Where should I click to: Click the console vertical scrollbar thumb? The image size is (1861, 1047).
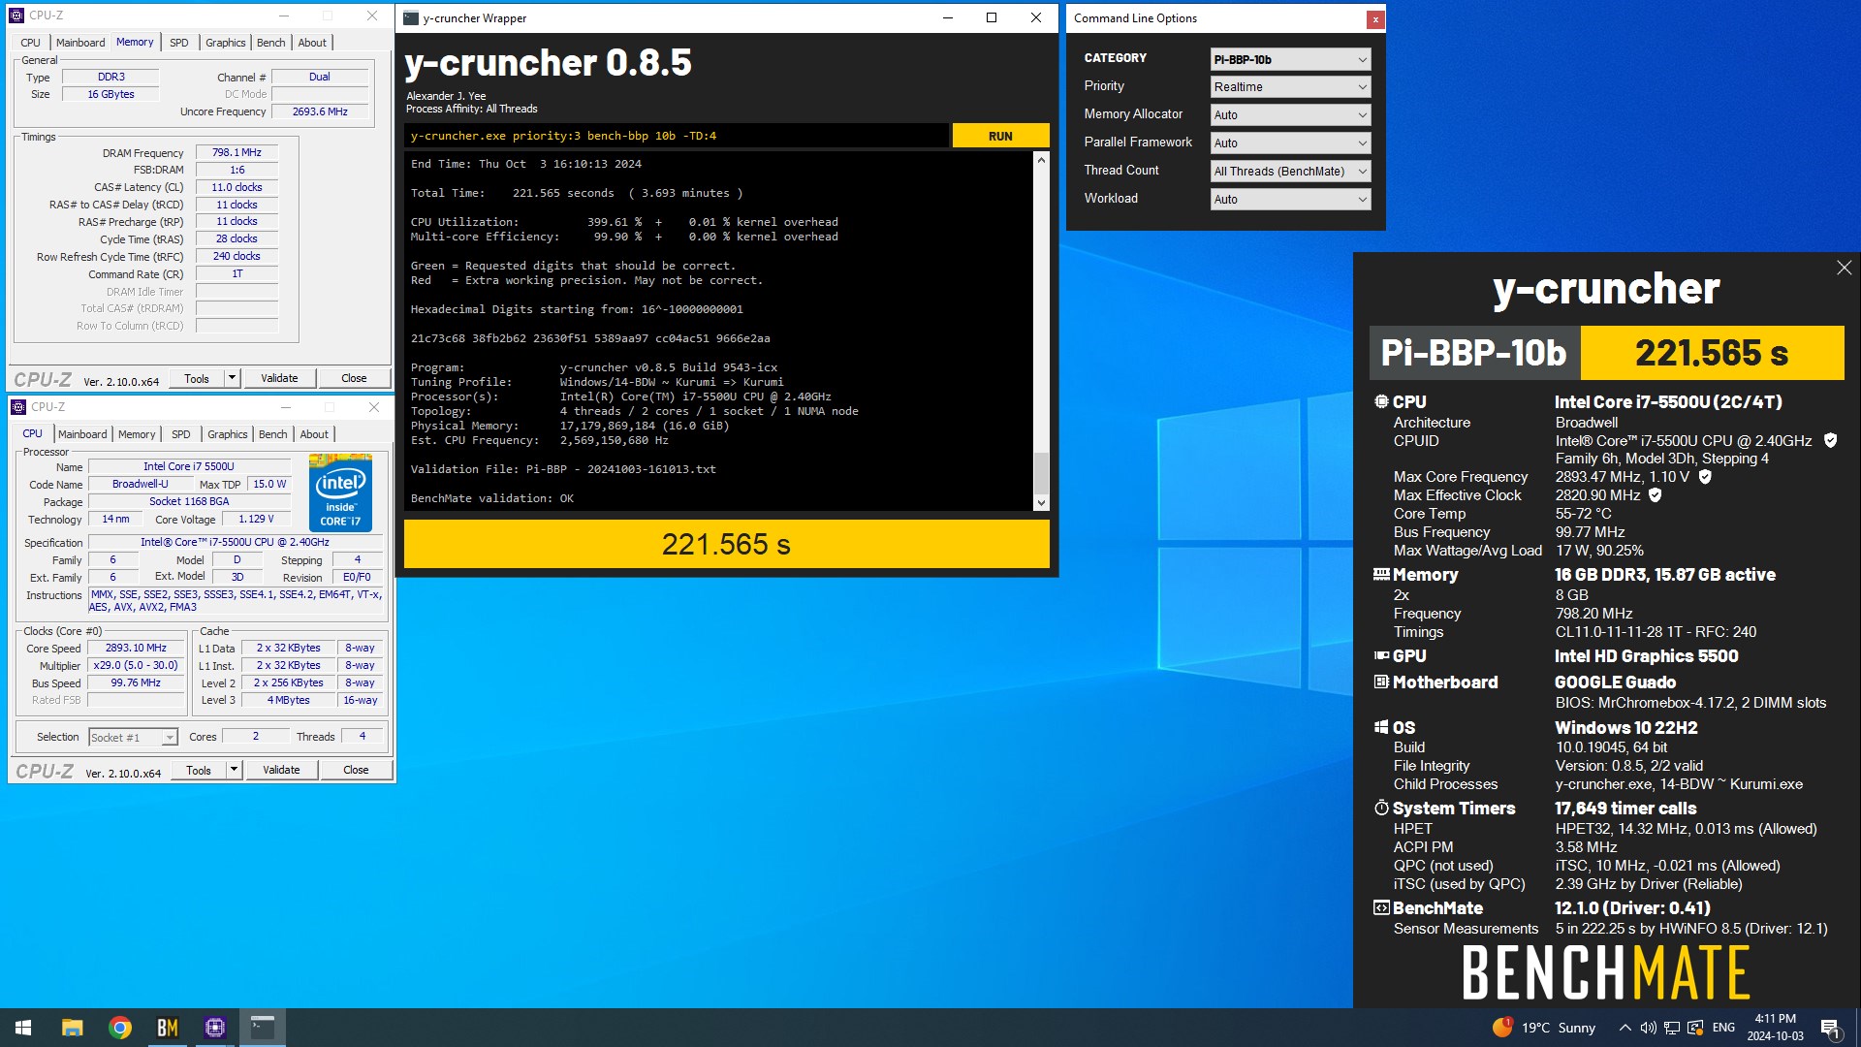(x=1041, y=473)
